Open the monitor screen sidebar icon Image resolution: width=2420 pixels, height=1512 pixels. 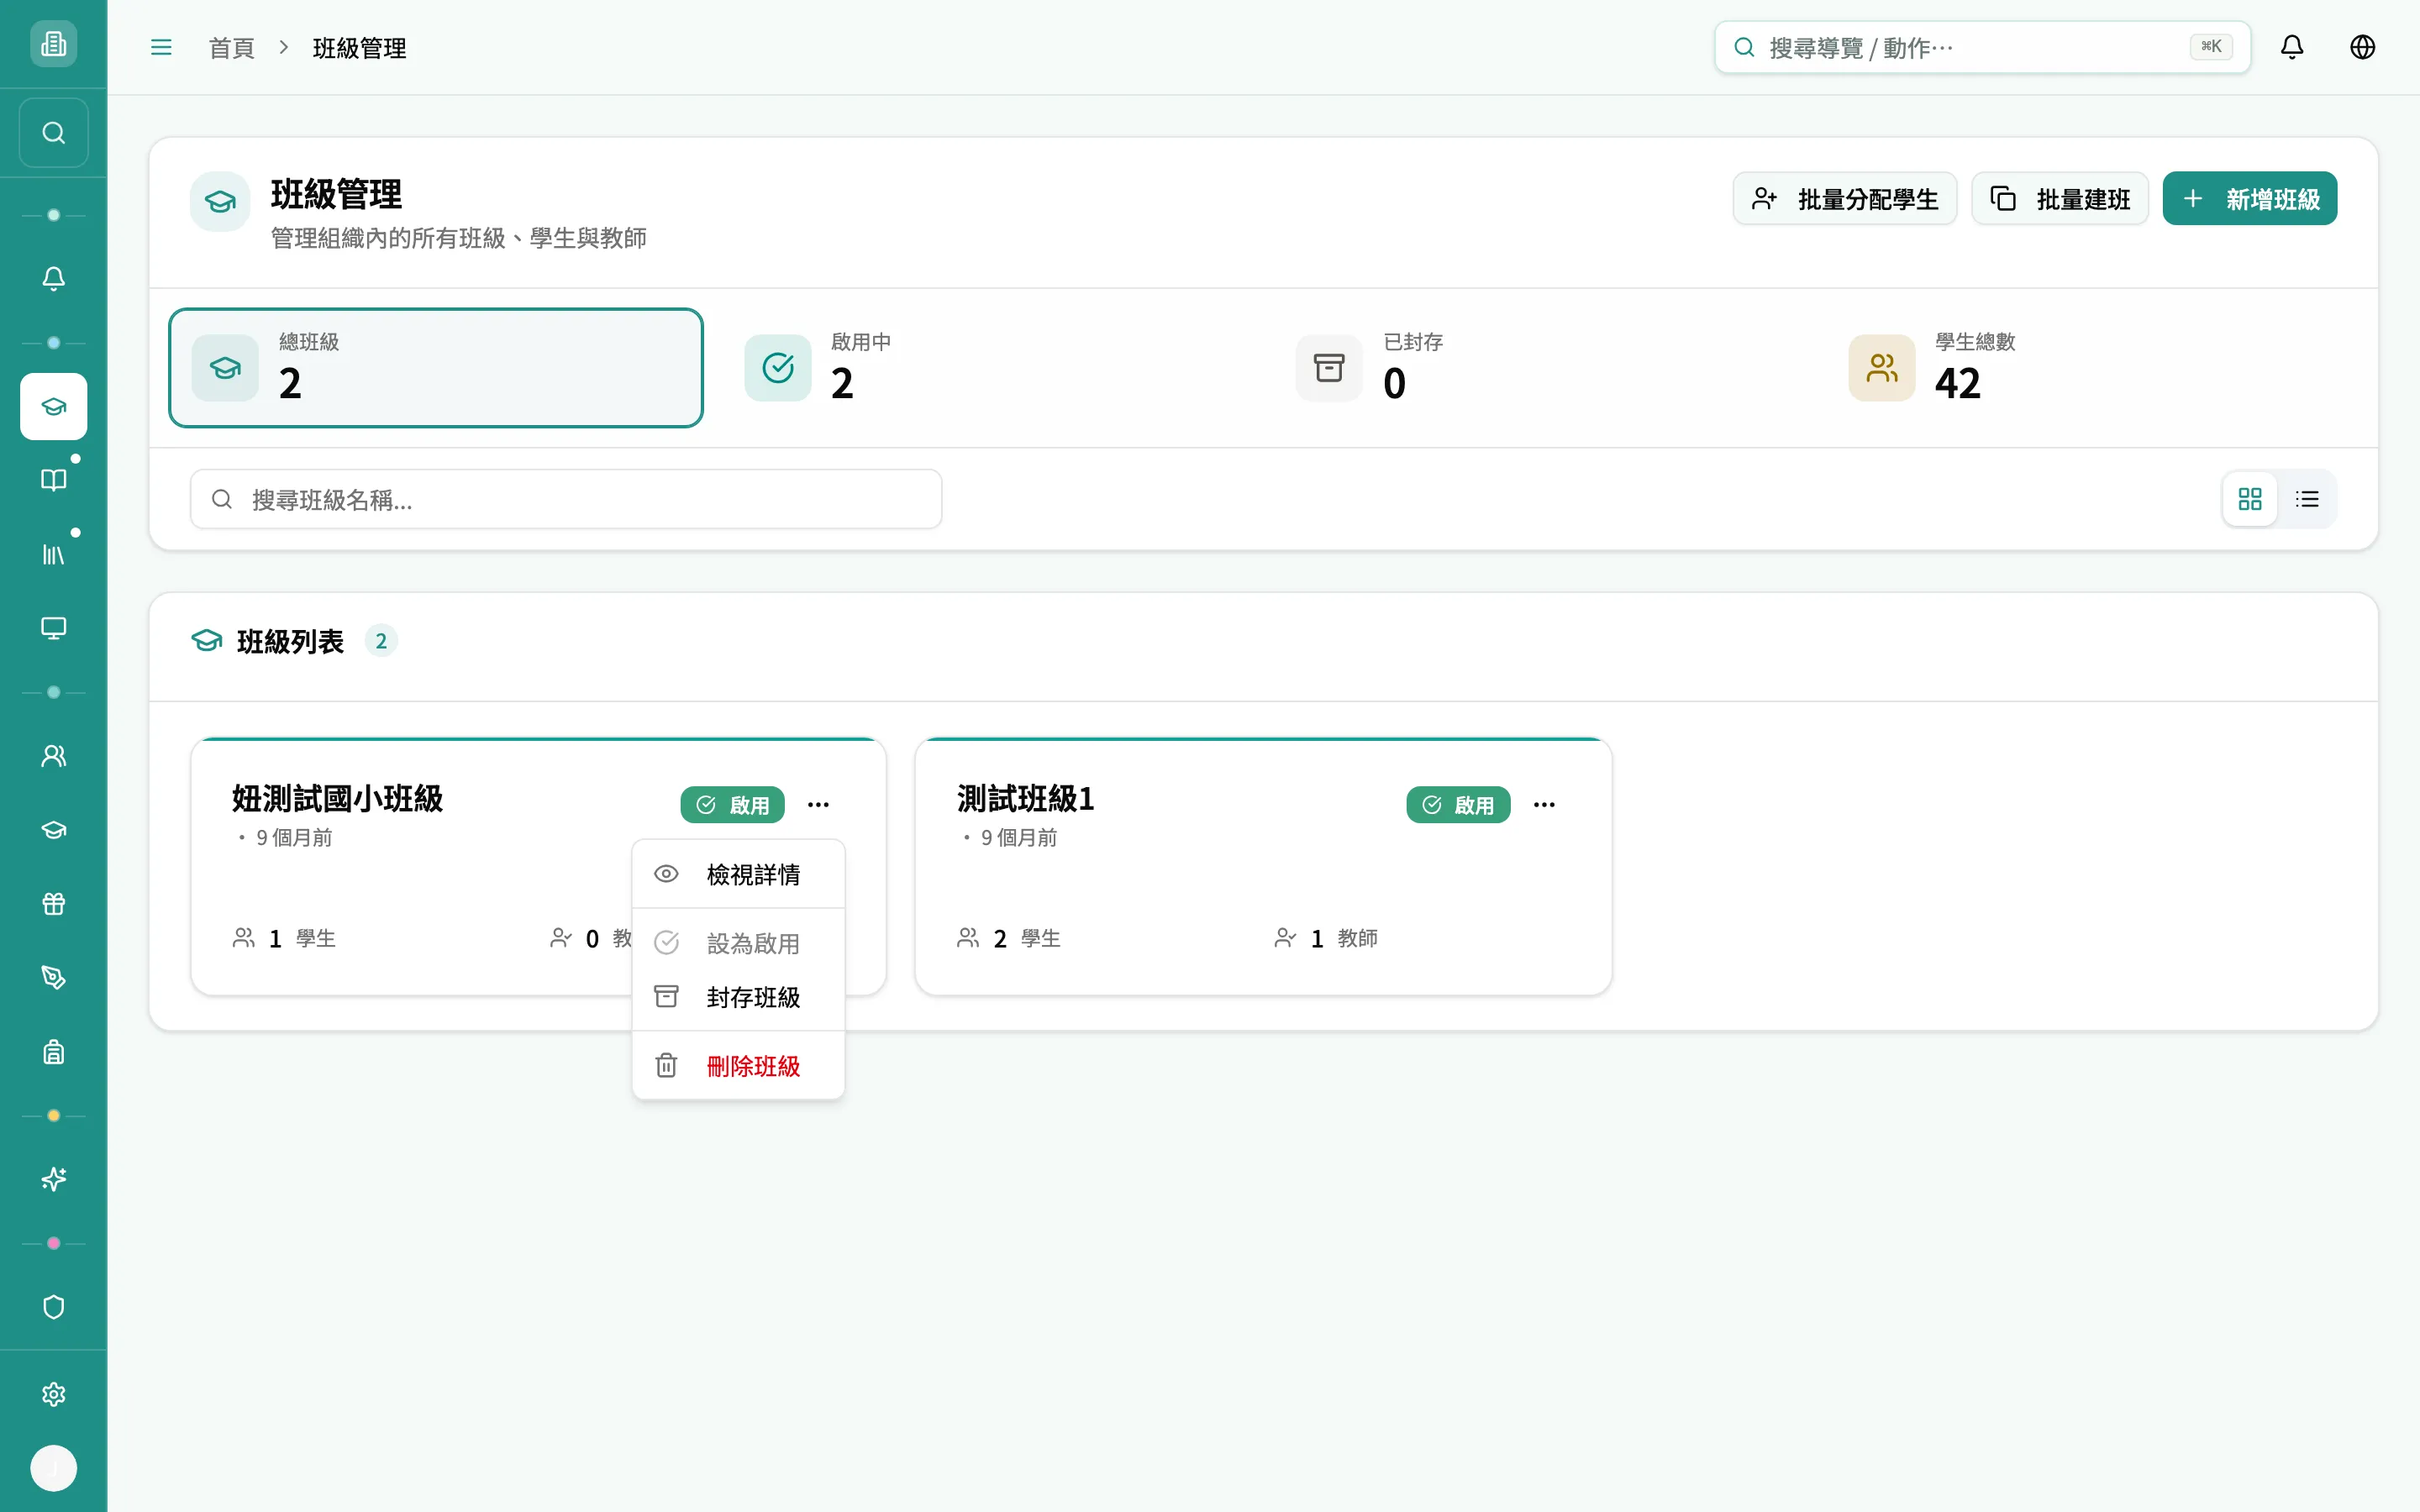(53, 628)
